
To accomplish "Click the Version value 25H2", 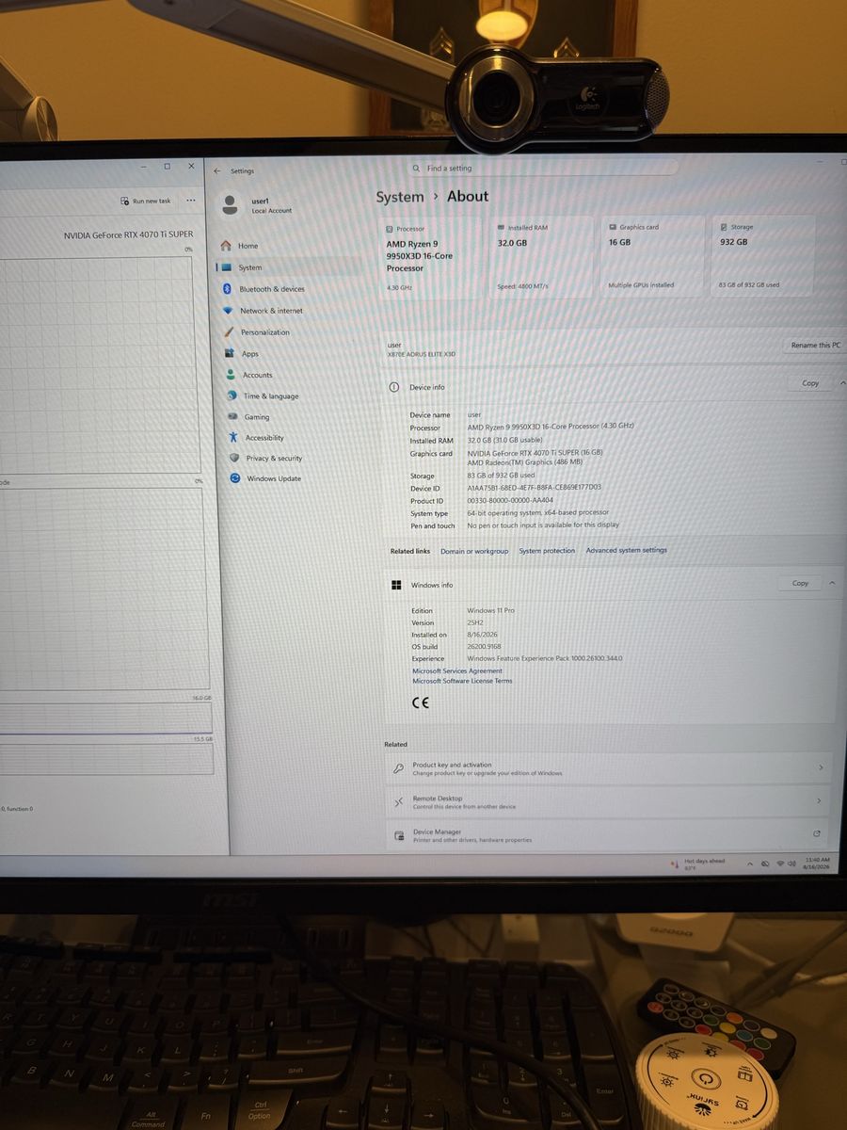I will click(x=474, y=622).
